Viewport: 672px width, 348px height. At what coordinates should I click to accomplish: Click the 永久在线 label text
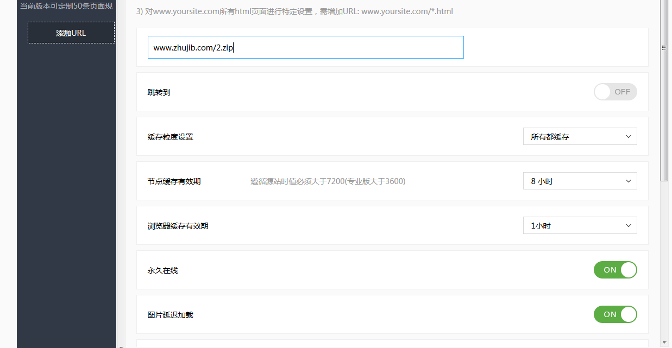(x=162, y=270)
